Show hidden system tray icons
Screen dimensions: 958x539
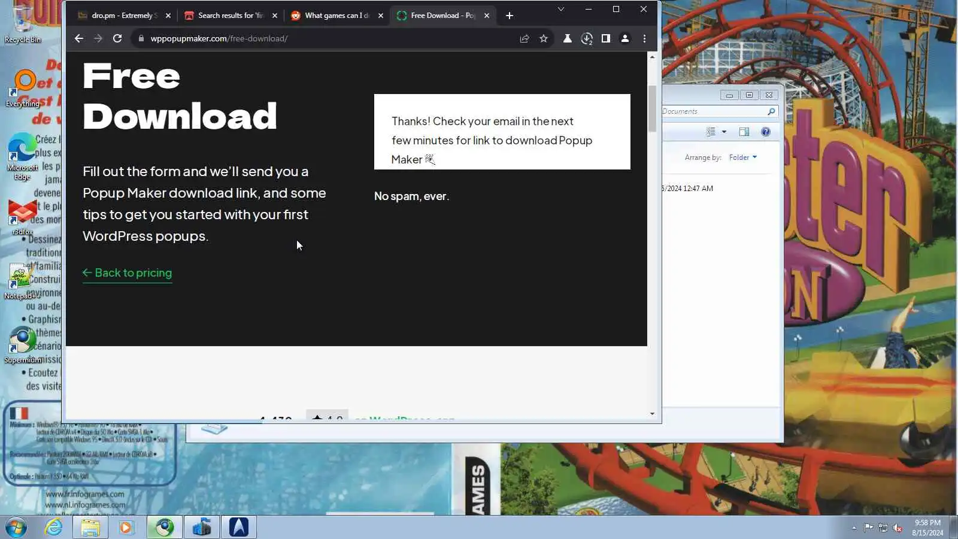[x=854, y=528]
